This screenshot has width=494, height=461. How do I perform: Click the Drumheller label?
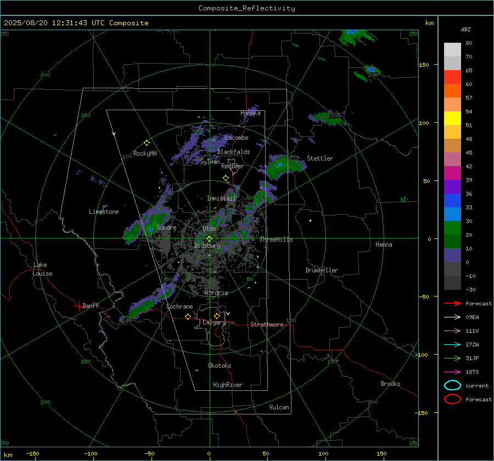322,270
